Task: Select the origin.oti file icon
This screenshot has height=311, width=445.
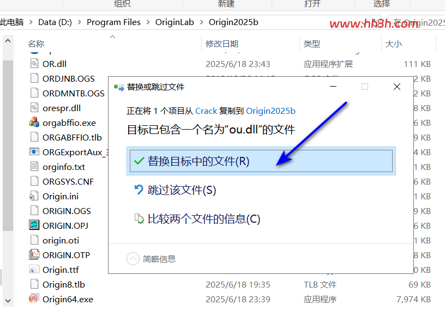Action: click(34, 240)
